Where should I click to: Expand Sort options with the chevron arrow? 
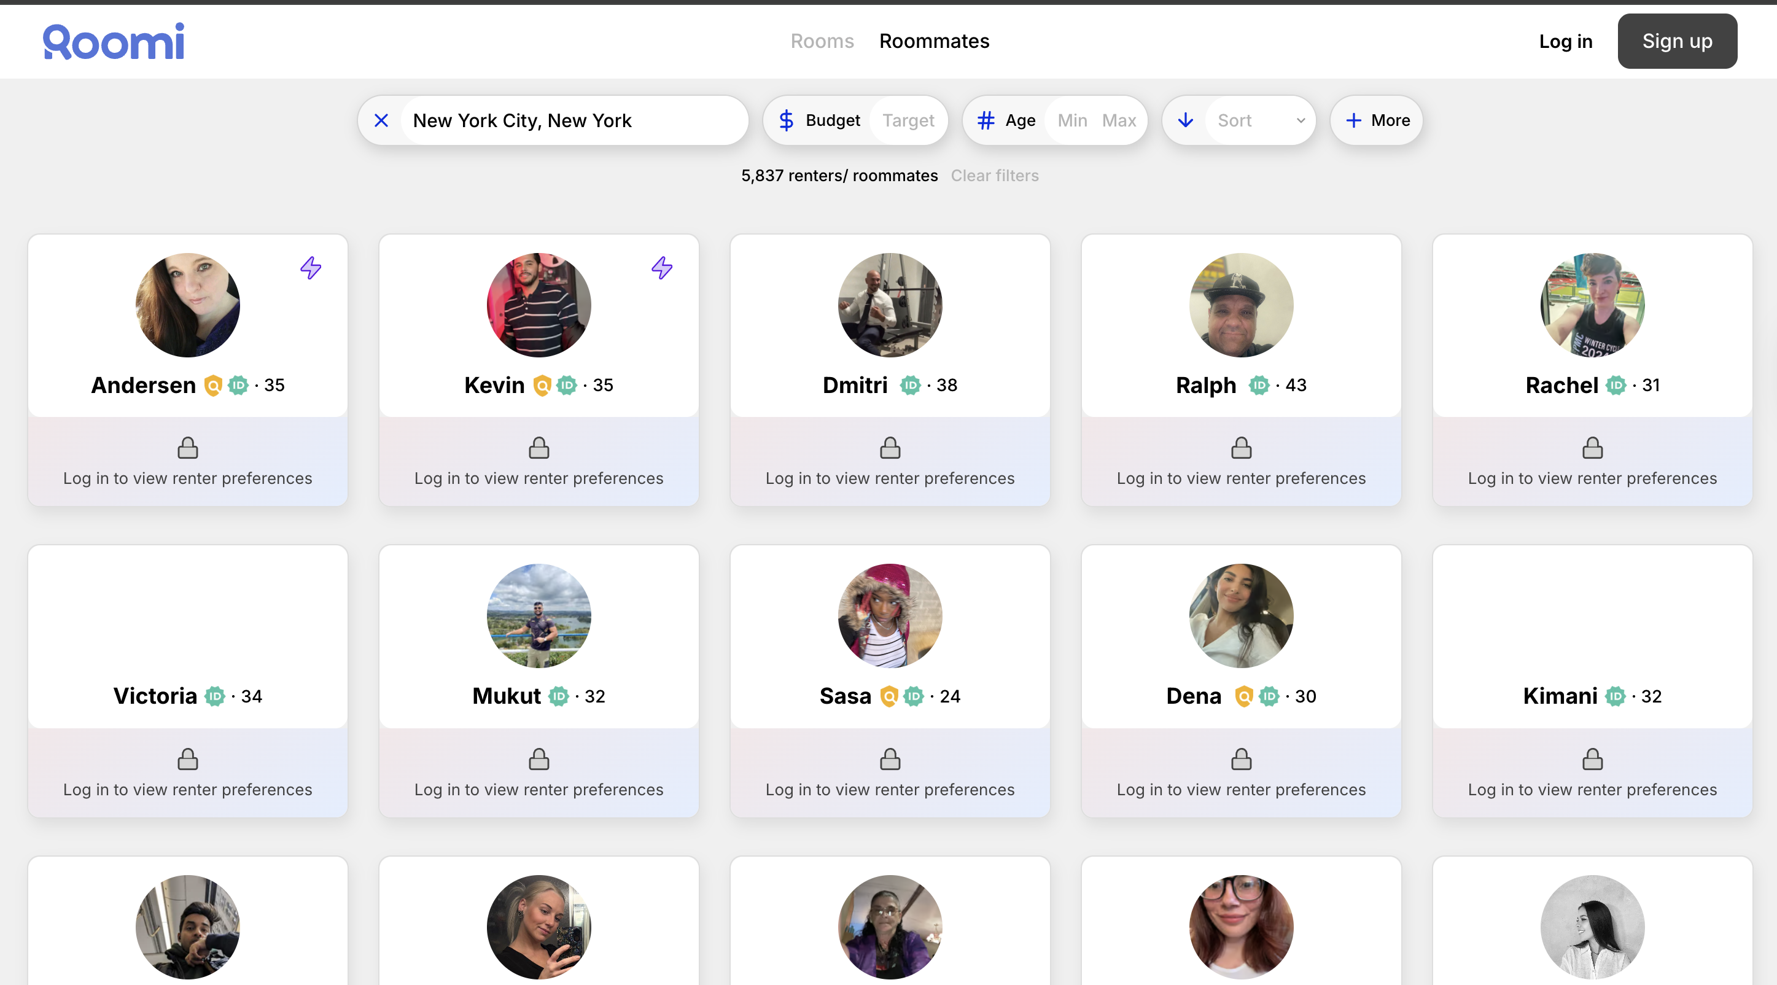click(x=1301, y=121)
